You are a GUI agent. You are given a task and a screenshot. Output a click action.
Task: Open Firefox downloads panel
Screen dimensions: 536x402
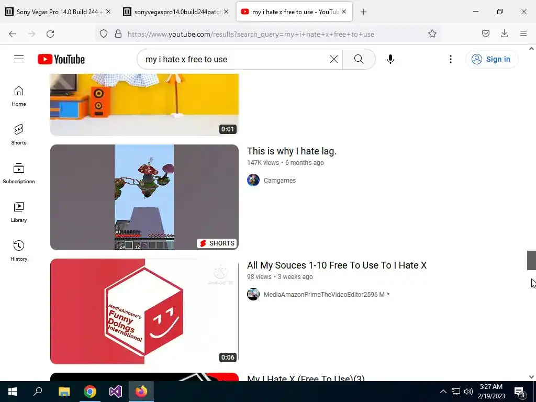pos(504,34)
